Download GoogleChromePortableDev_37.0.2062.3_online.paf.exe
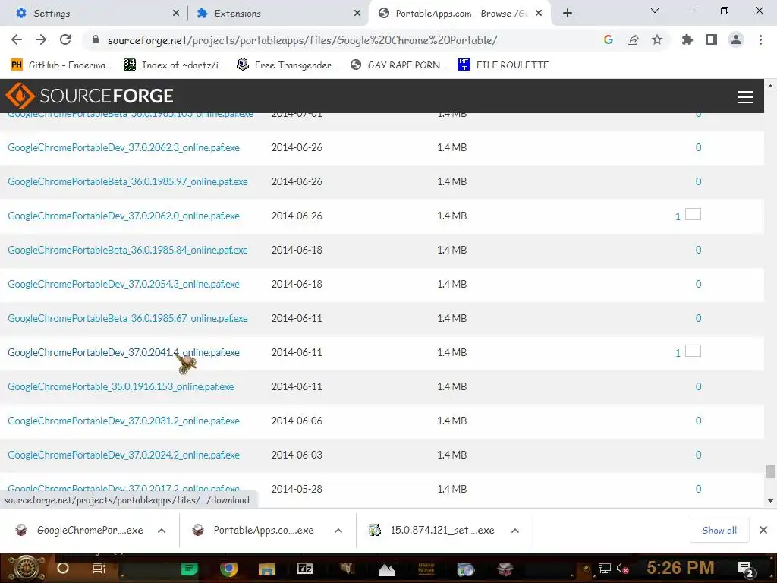This screenshot has width=777, height=583. coord(124,147)
